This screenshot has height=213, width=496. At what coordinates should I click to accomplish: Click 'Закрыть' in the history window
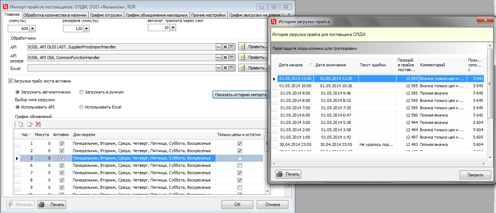pyautogui.click(x=475, y=175)
